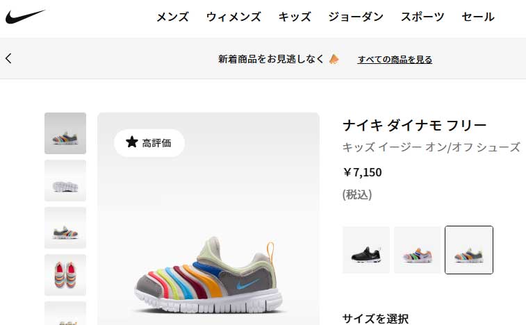526x325 pixels.
Task: Click the main product shoe image
Action: [x=208, y=219]
